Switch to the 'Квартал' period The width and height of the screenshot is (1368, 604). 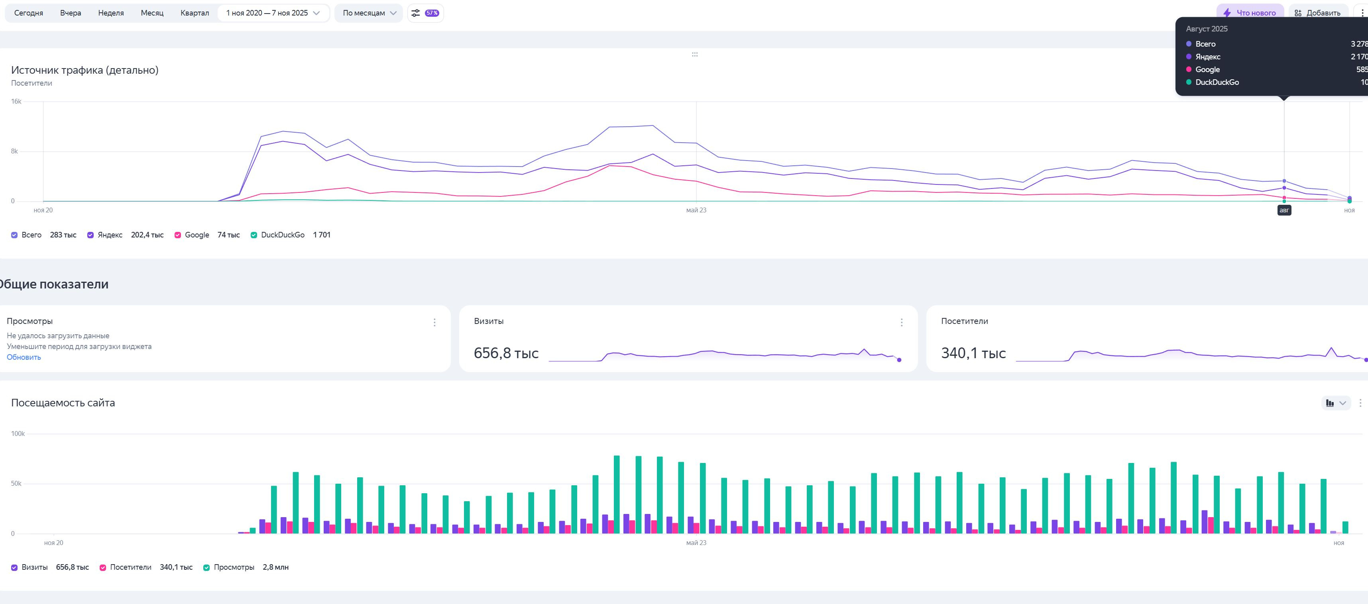click(195, 13)
